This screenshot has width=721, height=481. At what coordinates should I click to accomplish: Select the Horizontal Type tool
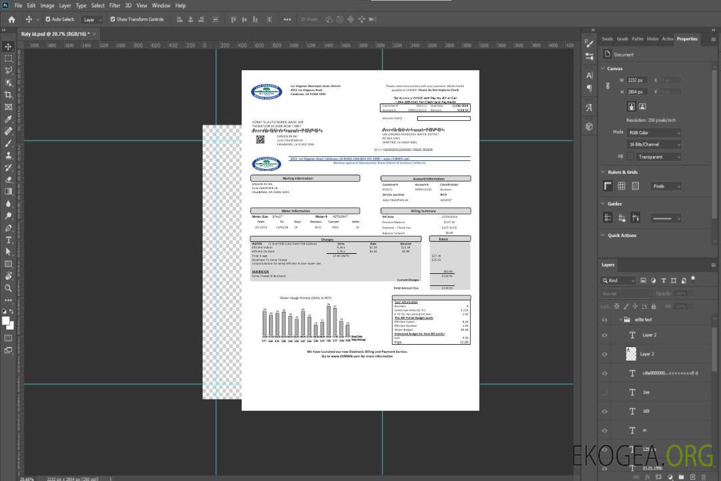[8, 240]
